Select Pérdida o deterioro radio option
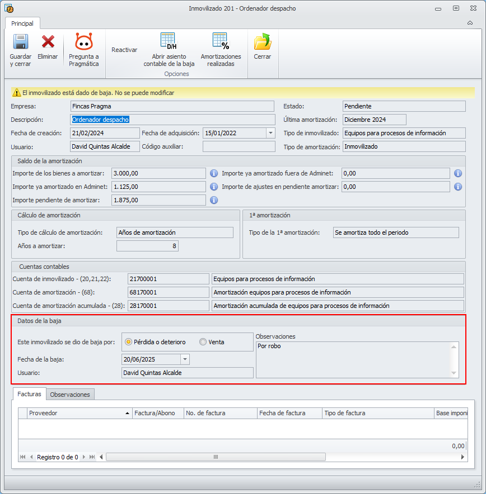486x494 pixels. pos(128,342)
